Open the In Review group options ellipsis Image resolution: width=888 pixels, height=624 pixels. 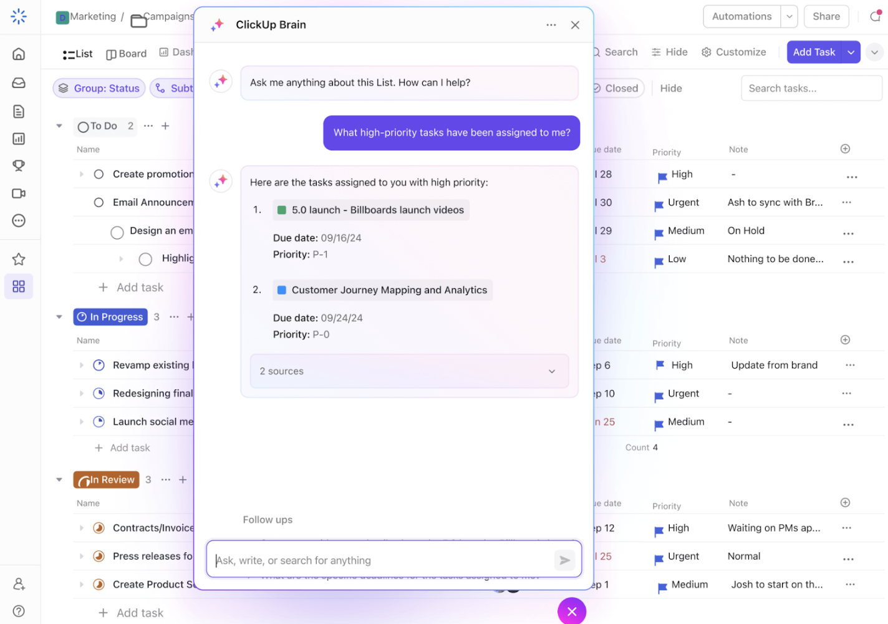click(x=166, y=480)
